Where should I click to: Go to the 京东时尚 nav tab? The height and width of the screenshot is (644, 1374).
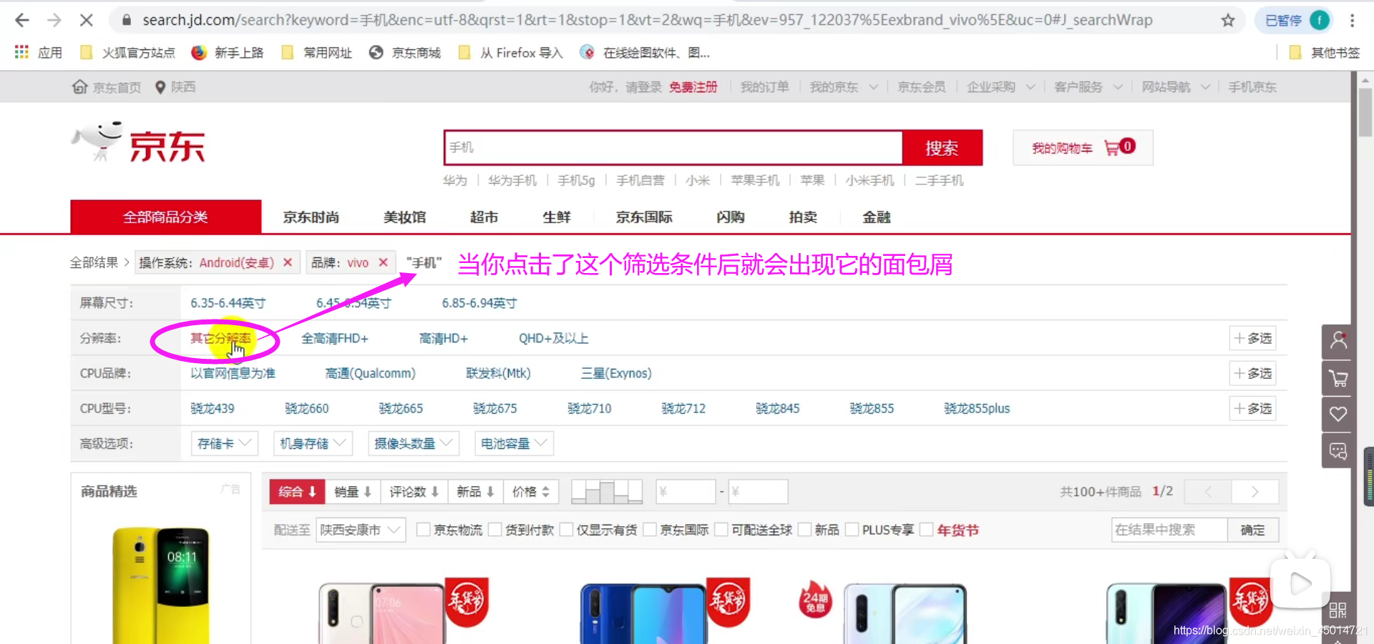pos(311,217)
